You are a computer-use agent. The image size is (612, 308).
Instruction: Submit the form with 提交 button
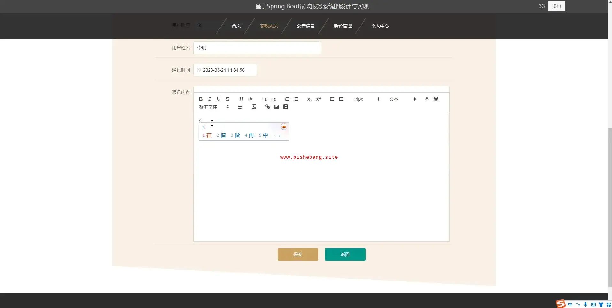click(298, 254)
